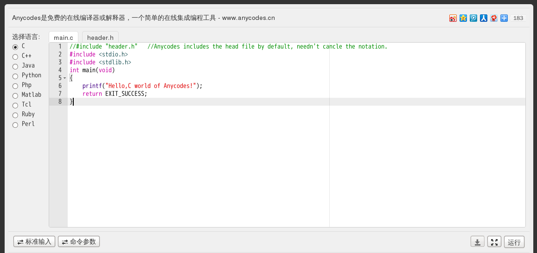Screen dimensions: 537x253
Task: Select the Matlab language option
Action: tap(15, 95)
